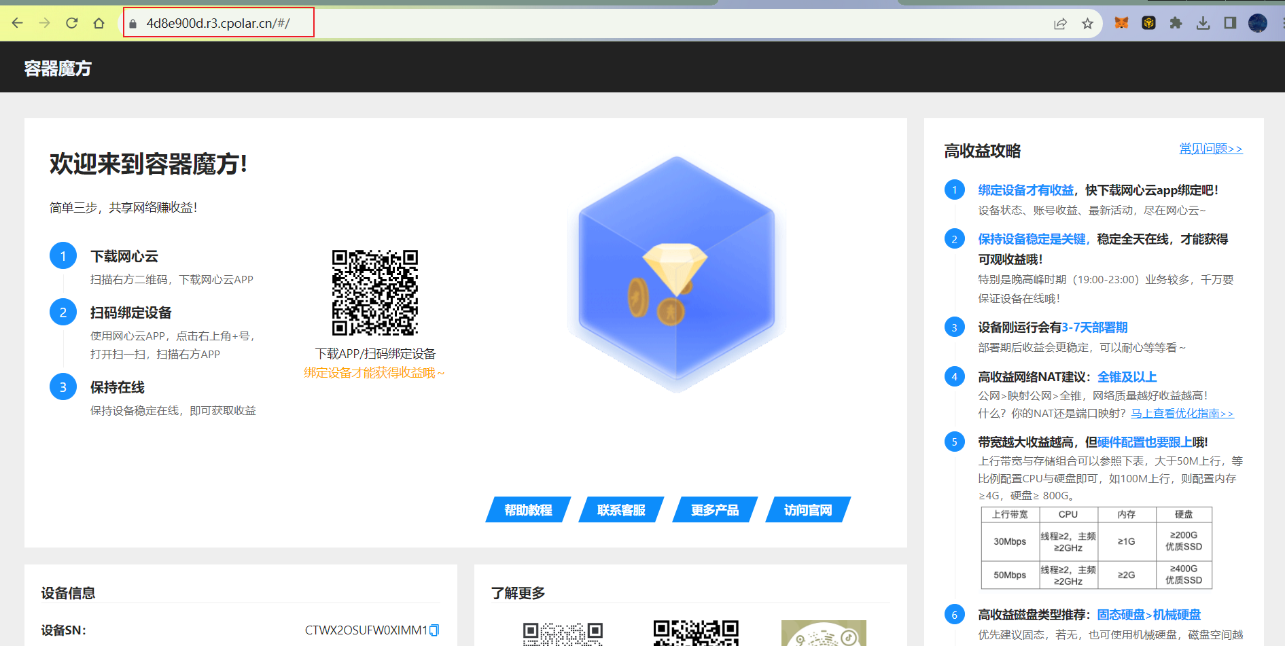Click the browser back arrow

point(18,23)
